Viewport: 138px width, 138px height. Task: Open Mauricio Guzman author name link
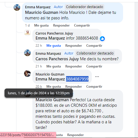click(x=50, y=74)
